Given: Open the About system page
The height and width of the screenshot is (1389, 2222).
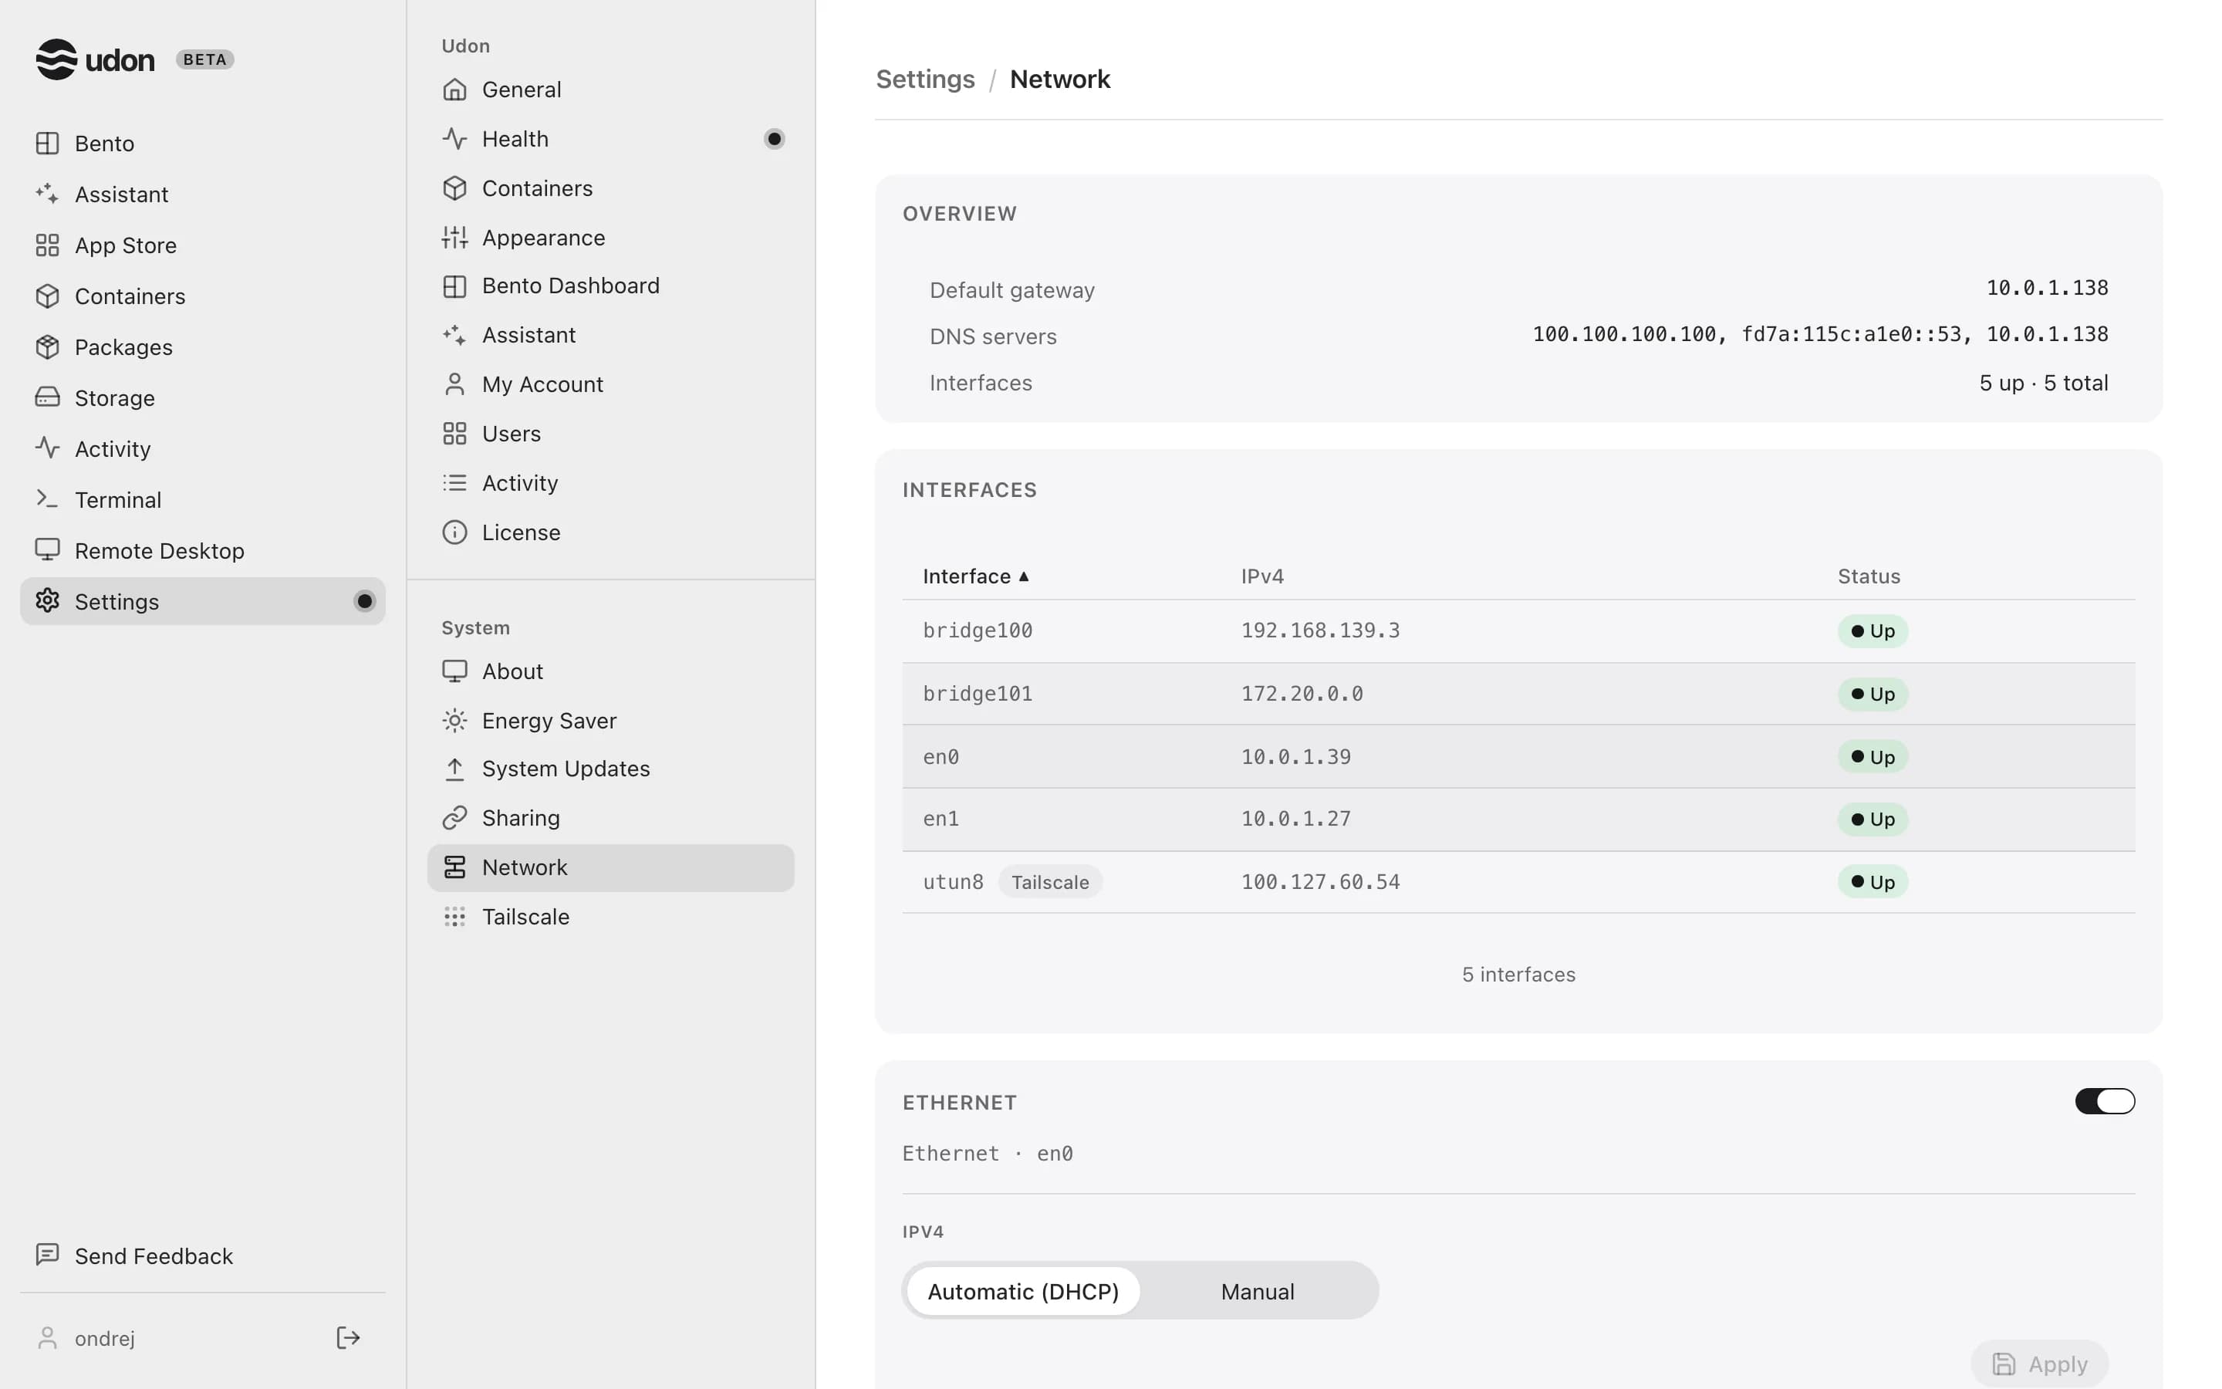Looking at the screenshot, I should coord(610,671).
